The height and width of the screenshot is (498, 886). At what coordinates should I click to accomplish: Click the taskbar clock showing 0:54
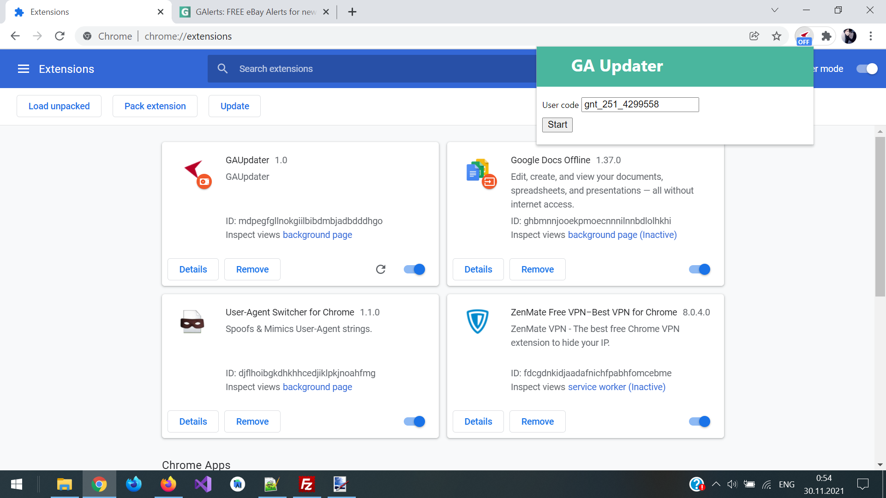[x=824, y=484]
